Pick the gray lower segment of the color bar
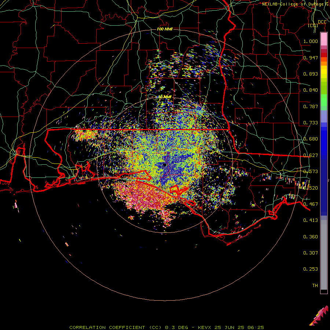 click(x=324, y=255)
